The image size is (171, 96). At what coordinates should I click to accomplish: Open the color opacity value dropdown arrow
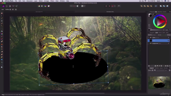pyautogui.click(x=170, y=30)
